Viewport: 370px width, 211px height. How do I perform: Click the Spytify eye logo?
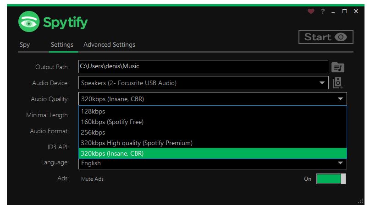pos(29,22)
